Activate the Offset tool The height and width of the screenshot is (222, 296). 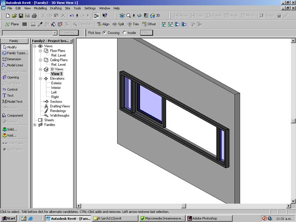pos(149,24)
